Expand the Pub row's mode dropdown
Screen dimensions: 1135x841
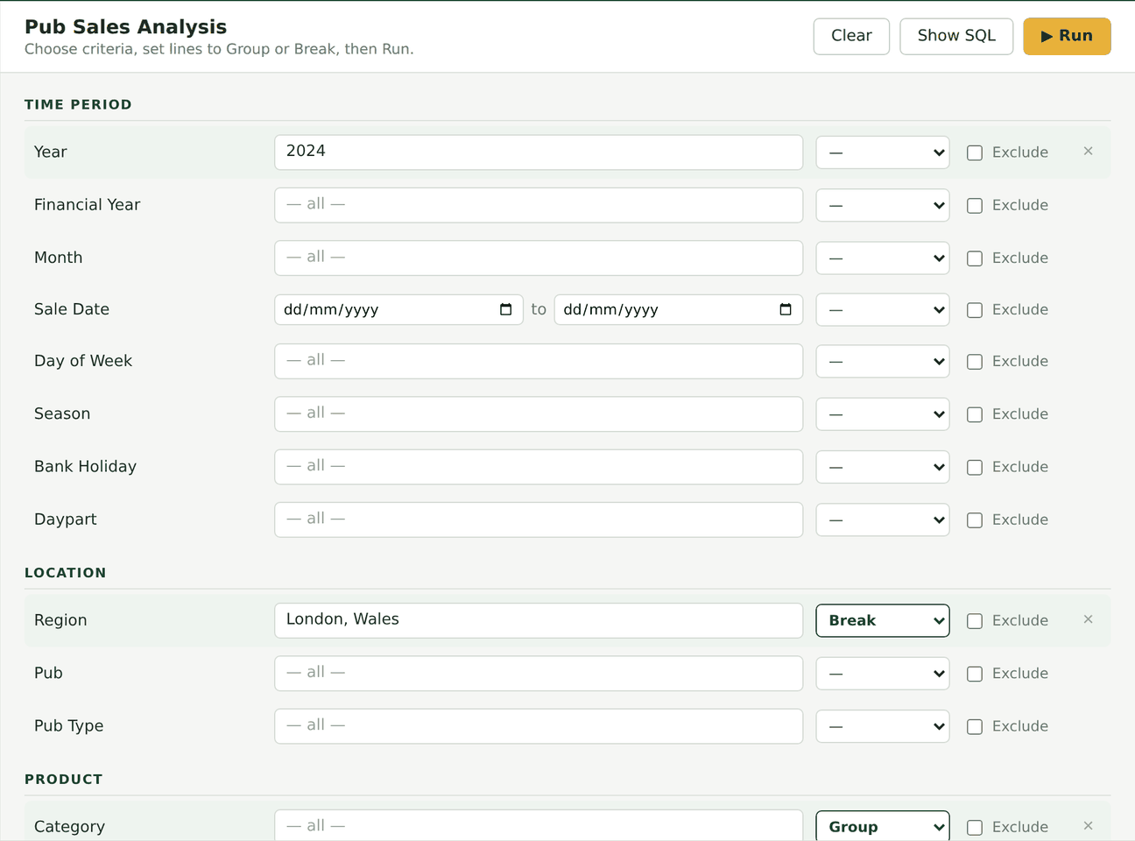883,674
